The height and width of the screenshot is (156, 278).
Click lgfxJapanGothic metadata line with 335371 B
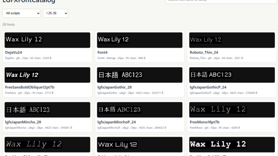(130, 93)
